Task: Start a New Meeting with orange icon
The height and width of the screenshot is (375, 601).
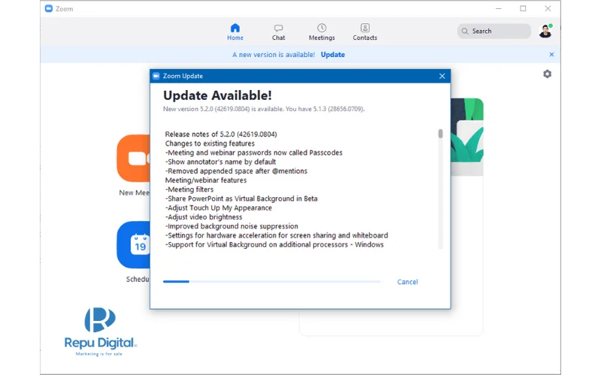Action: (134, 158)
